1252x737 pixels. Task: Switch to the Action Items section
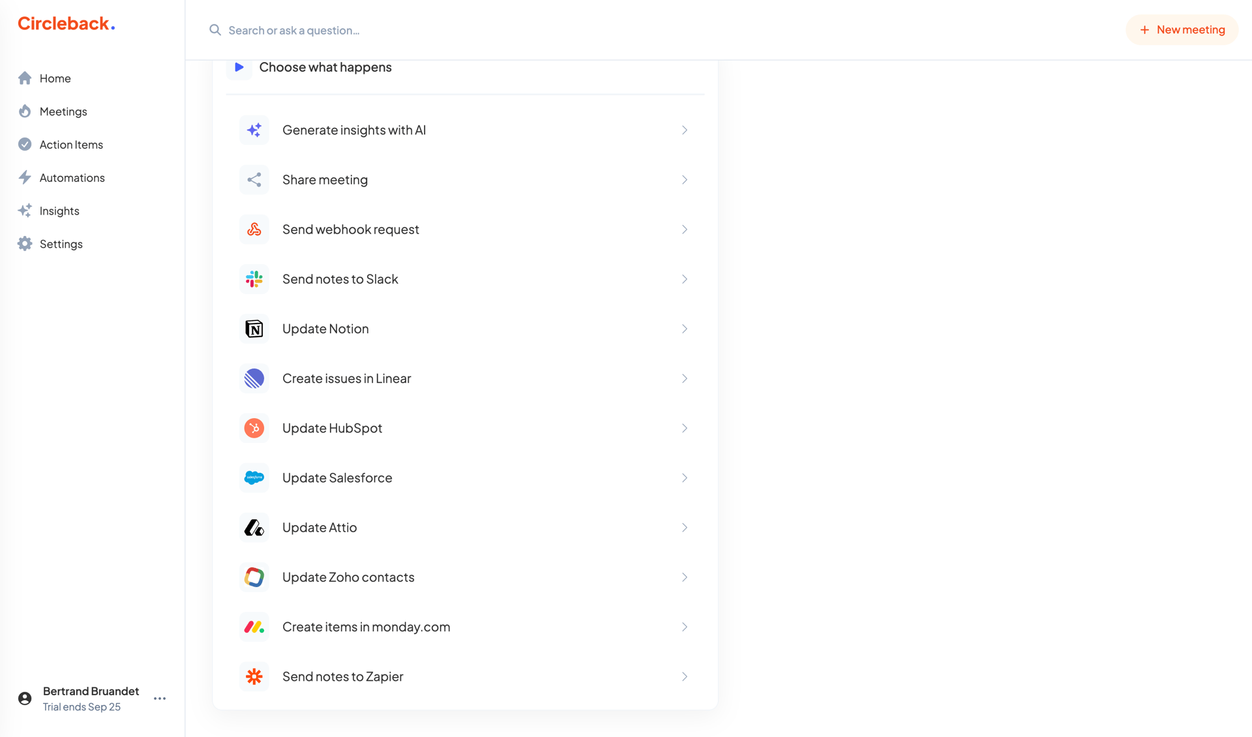point(70,144)
